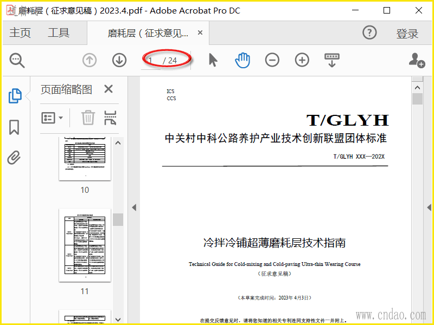
Task: Click the 登录 sign-in button
Action: tap(407, 34)
